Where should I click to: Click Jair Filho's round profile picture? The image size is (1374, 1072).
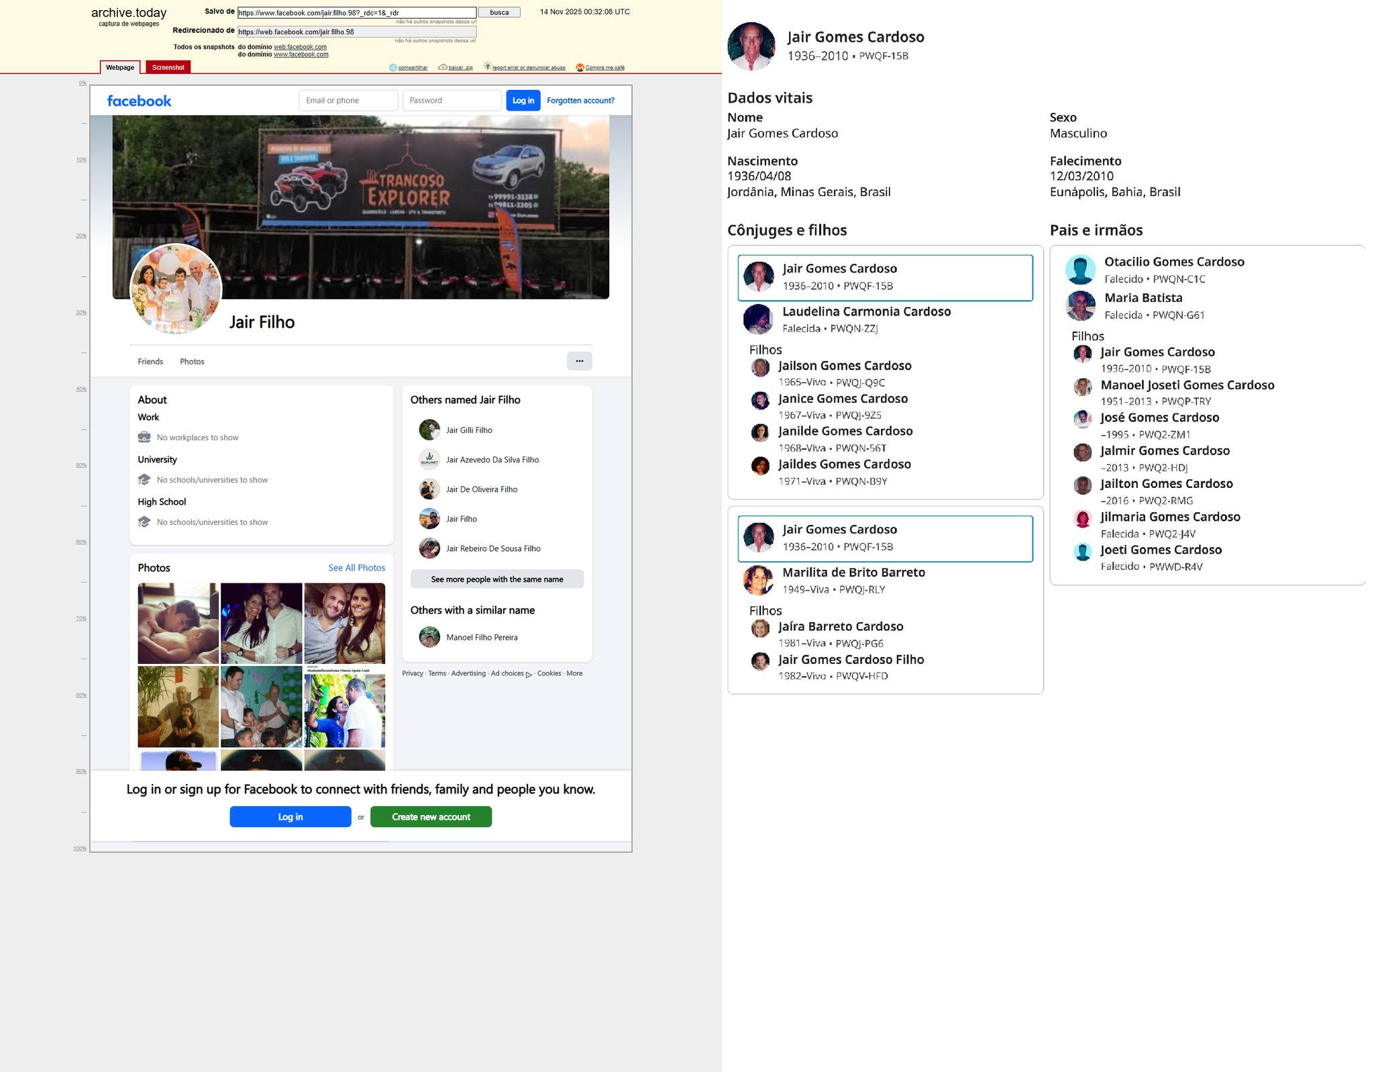point(176,289)
